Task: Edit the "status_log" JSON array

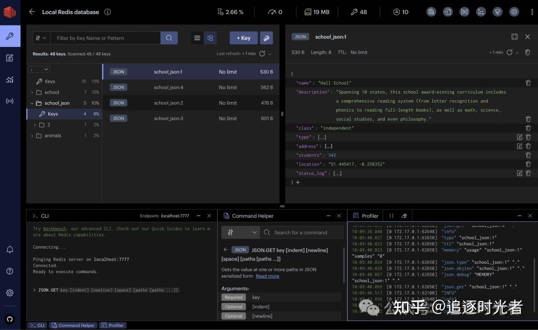Action: (x=520, y=173)
